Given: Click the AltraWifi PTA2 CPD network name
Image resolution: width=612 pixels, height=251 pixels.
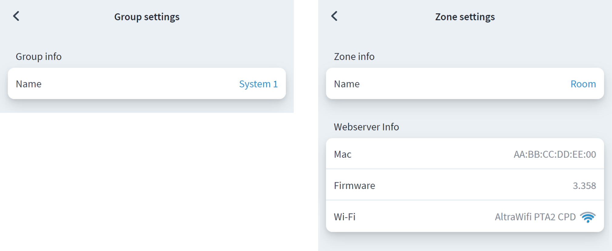Looking at the screenshot, I should [x=535, y=217].
